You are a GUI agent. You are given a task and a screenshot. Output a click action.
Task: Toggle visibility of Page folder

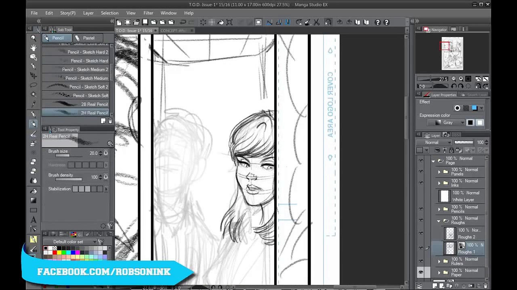[421, 160]
